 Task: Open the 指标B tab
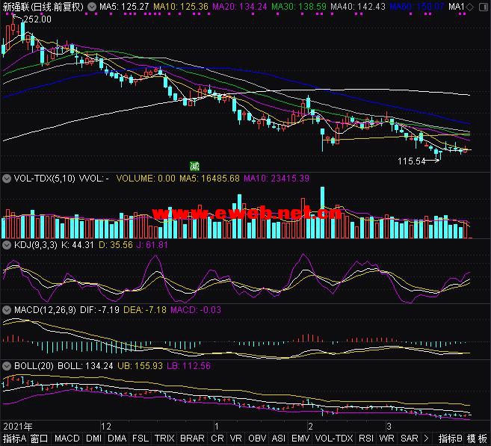(x=450, y=439)
